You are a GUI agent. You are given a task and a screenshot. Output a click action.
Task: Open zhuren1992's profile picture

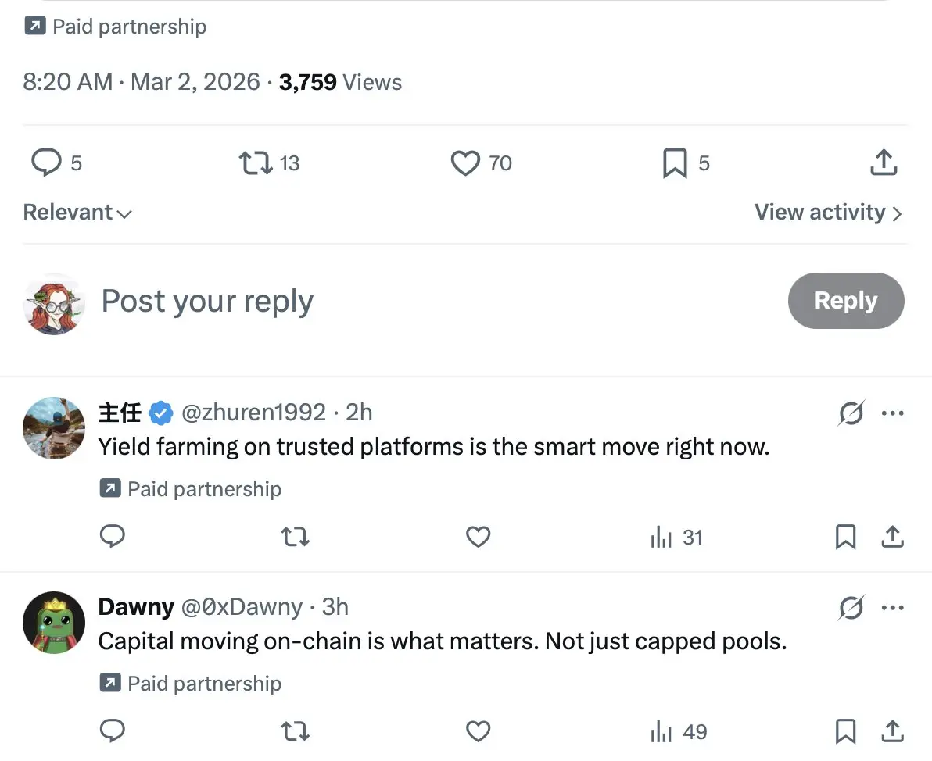54,428
